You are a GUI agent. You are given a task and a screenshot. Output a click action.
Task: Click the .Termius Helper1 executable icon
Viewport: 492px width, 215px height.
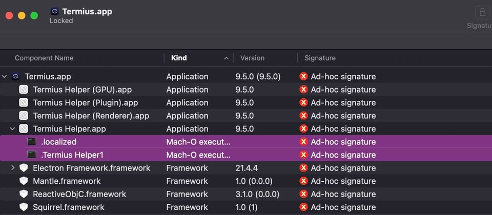click(x=32, y=155)
